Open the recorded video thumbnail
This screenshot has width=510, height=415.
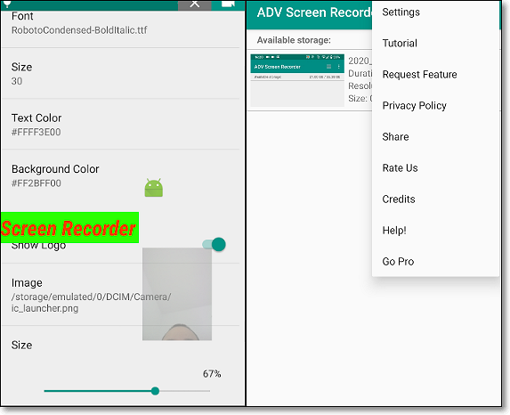[297, 80]
